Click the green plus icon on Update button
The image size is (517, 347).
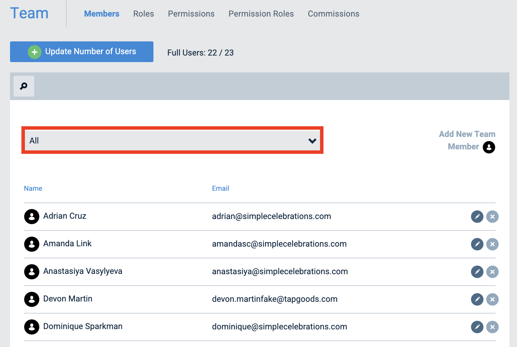35,52
